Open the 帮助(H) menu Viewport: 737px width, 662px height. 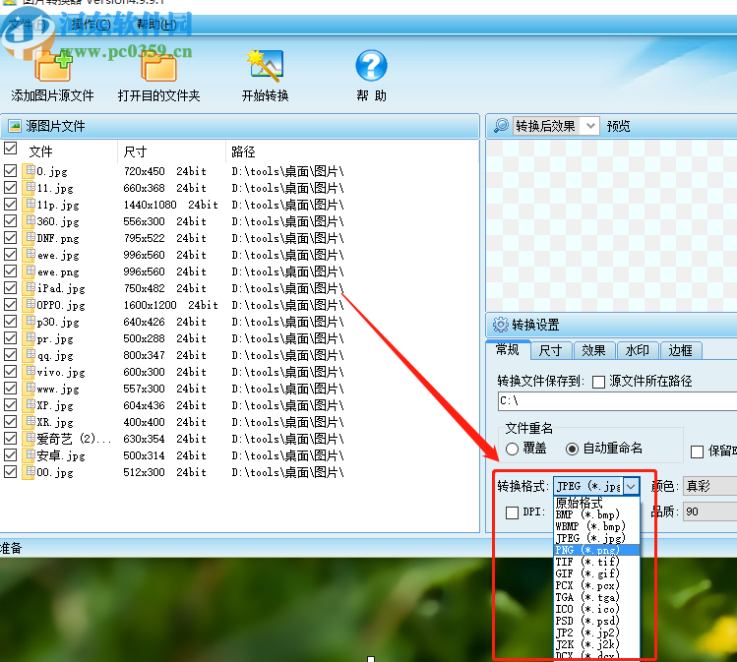tap(156, 24)
